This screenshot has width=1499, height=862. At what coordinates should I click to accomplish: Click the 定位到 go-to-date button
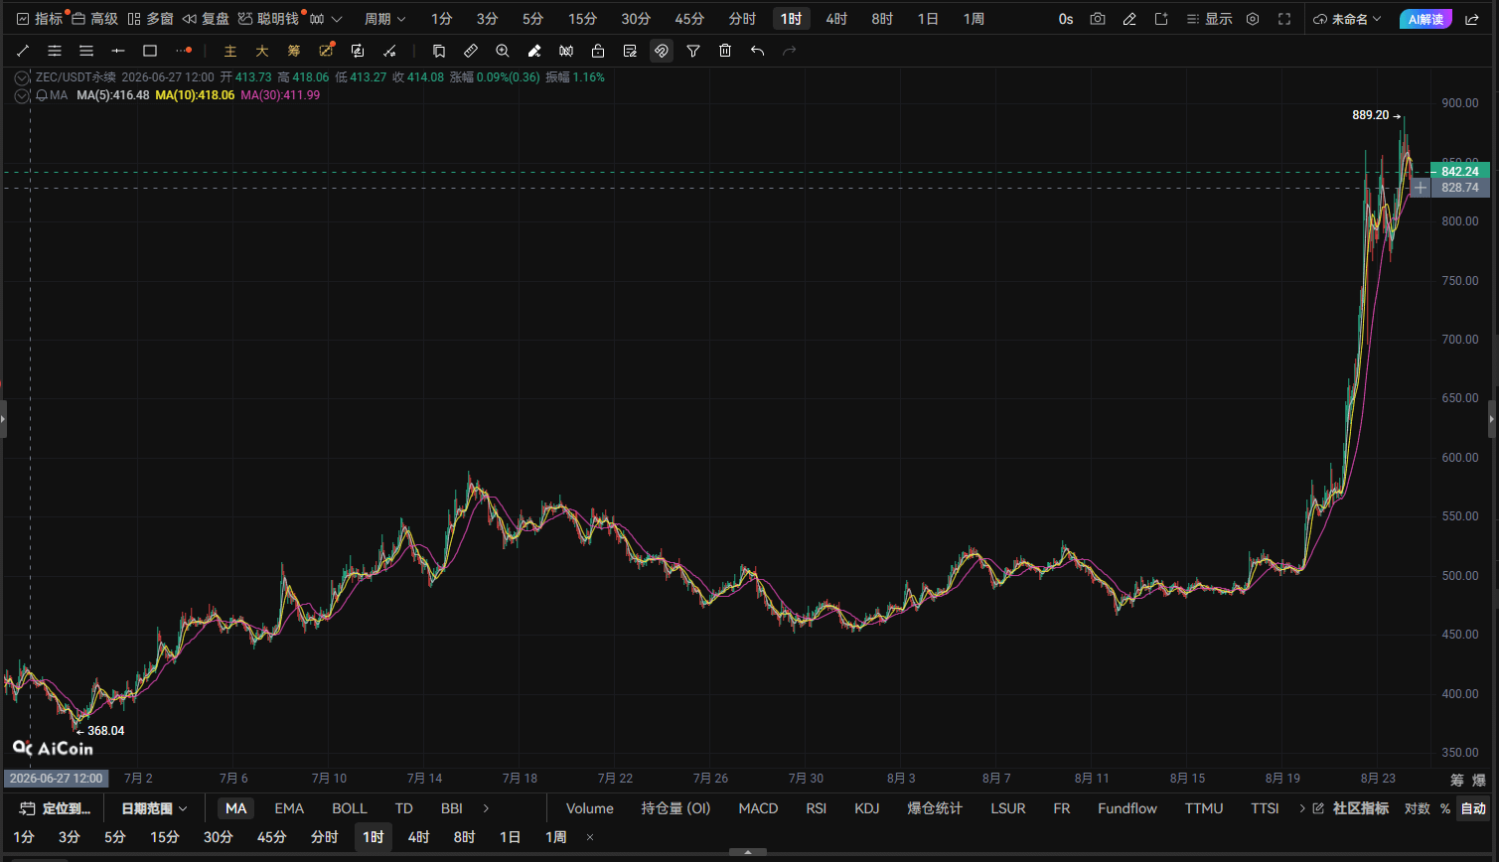(x=56, y=808)
